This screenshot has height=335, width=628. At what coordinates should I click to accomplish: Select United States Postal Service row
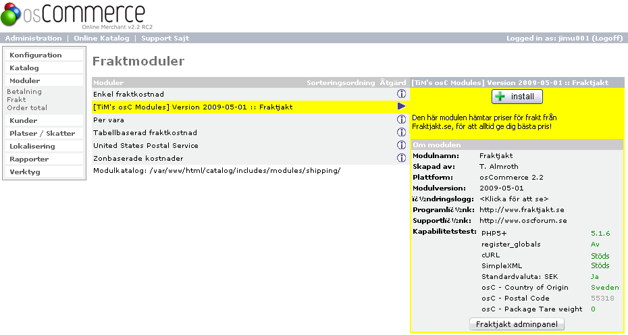[x=251, y=145]
